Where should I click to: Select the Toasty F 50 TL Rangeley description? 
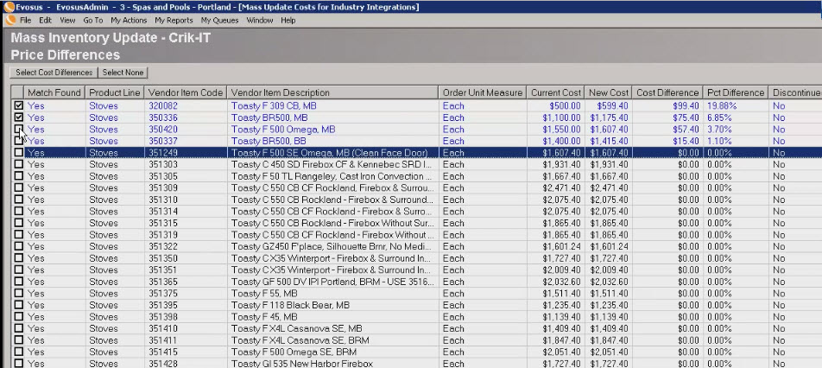click(332, 176)
